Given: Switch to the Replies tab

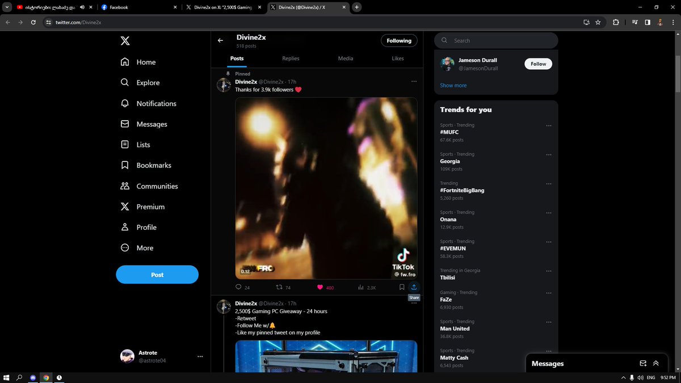Looking at the screenshot, I should (x=291, y=58).
